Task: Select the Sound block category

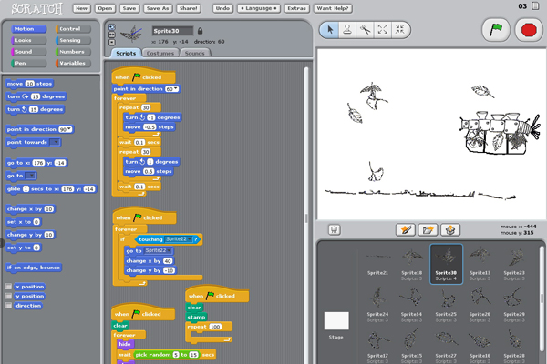Action: pos(29,52)
